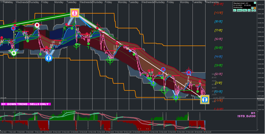This screenshot has height=134, width=265.
Task: Select the [5/8] Murrey level label
Action: coord(219,48)
